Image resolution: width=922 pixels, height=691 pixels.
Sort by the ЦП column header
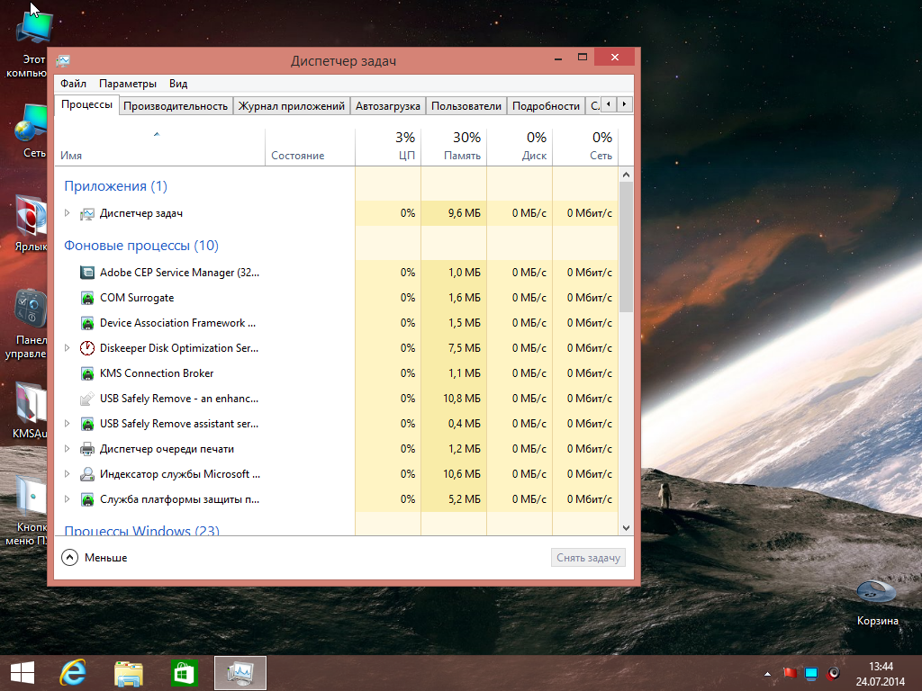pyautogui.click(x=388, y=147)
